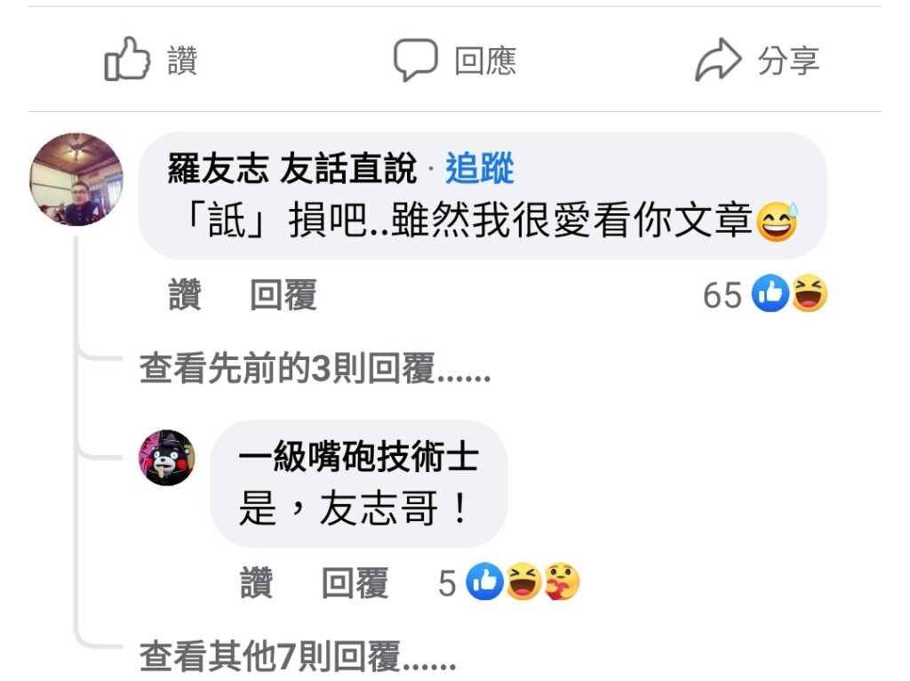Tap the care hug reaction emoji
The height and width of the screenshot is (681, 910).
point(562,581)
